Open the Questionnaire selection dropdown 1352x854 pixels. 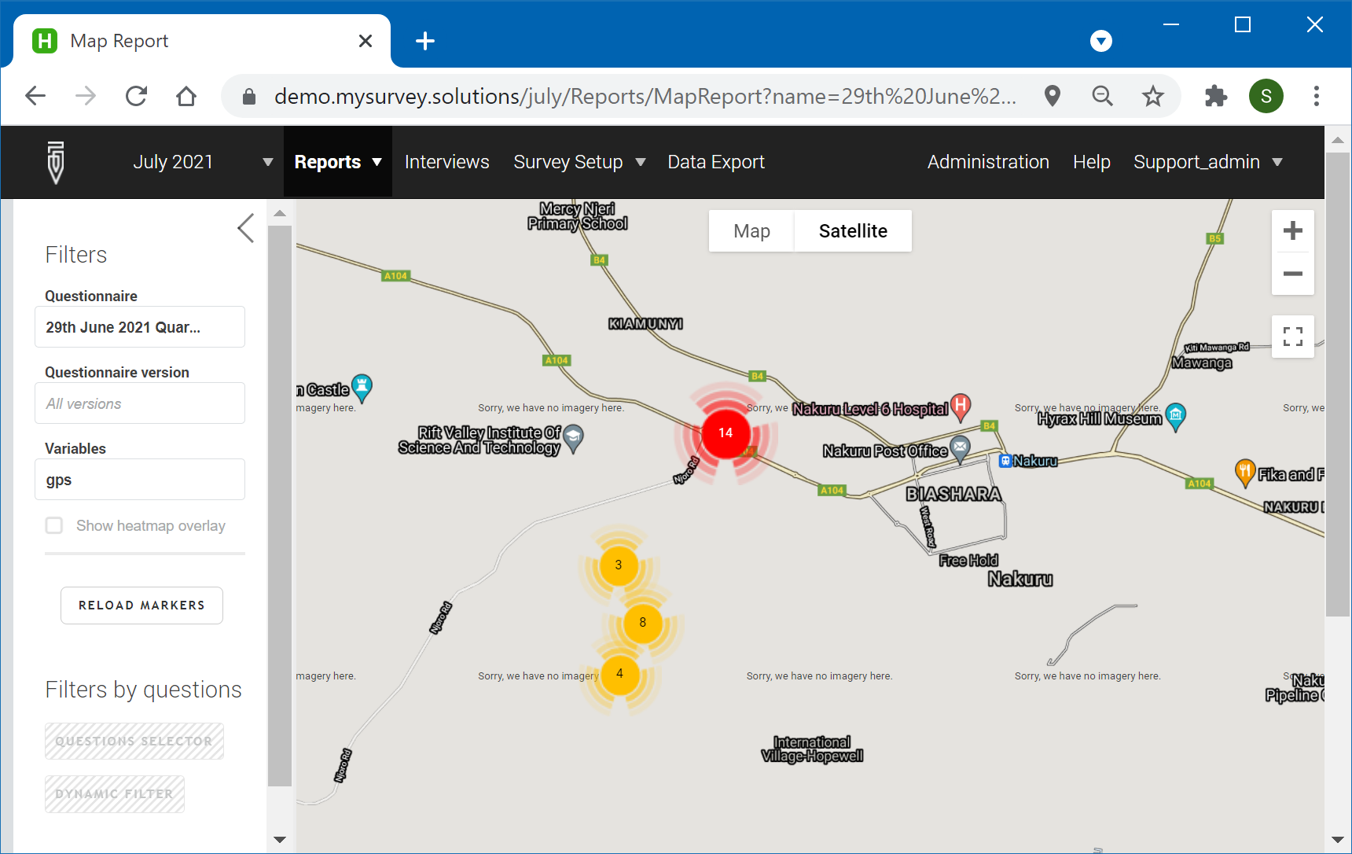139,326
